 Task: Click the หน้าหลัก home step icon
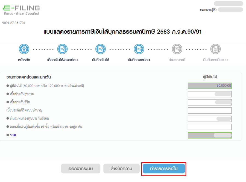click(x=24, y=49)
